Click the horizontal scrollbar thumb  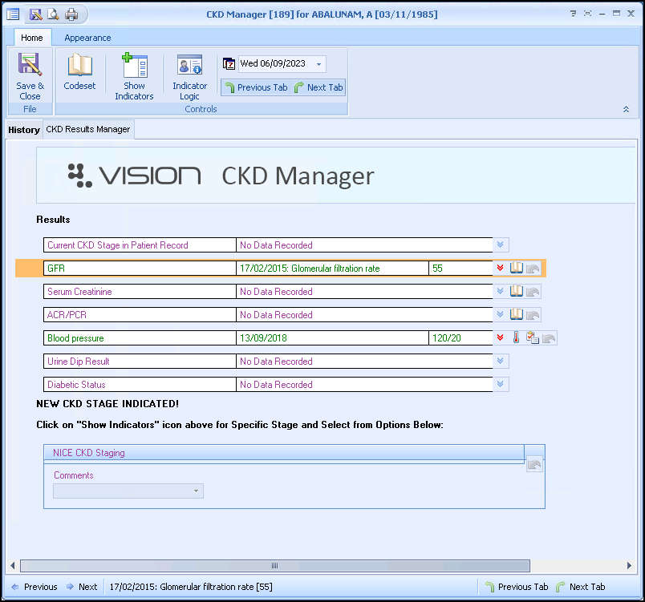(274, 565)
